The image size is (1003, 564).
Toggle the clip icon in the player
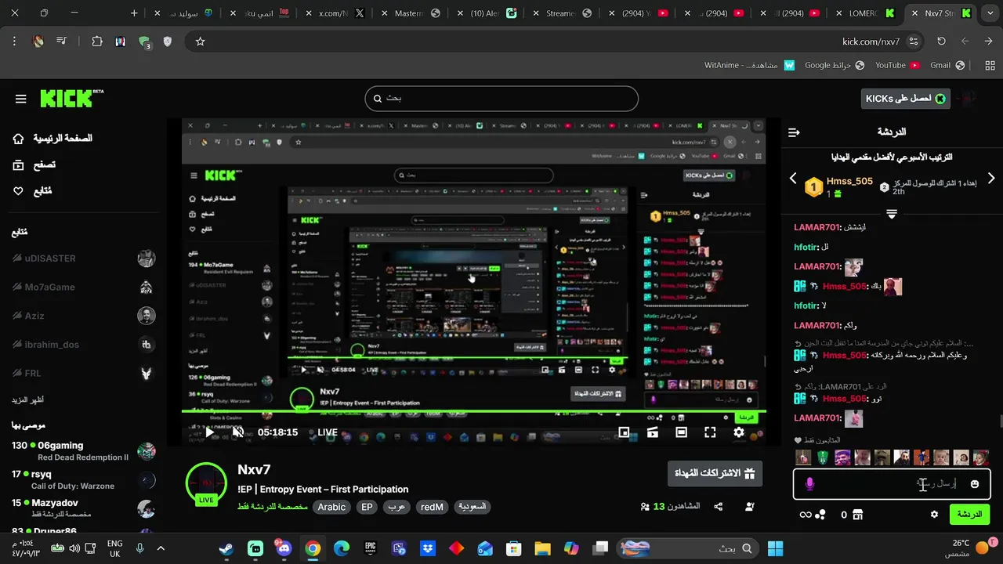653,432
